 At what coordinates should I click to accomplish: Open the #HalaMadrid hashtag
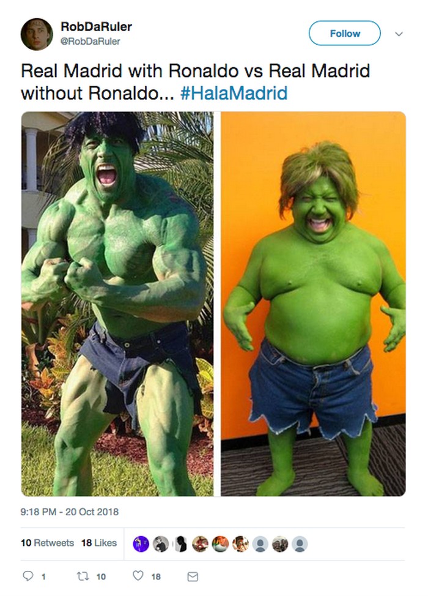coord(234,93)
